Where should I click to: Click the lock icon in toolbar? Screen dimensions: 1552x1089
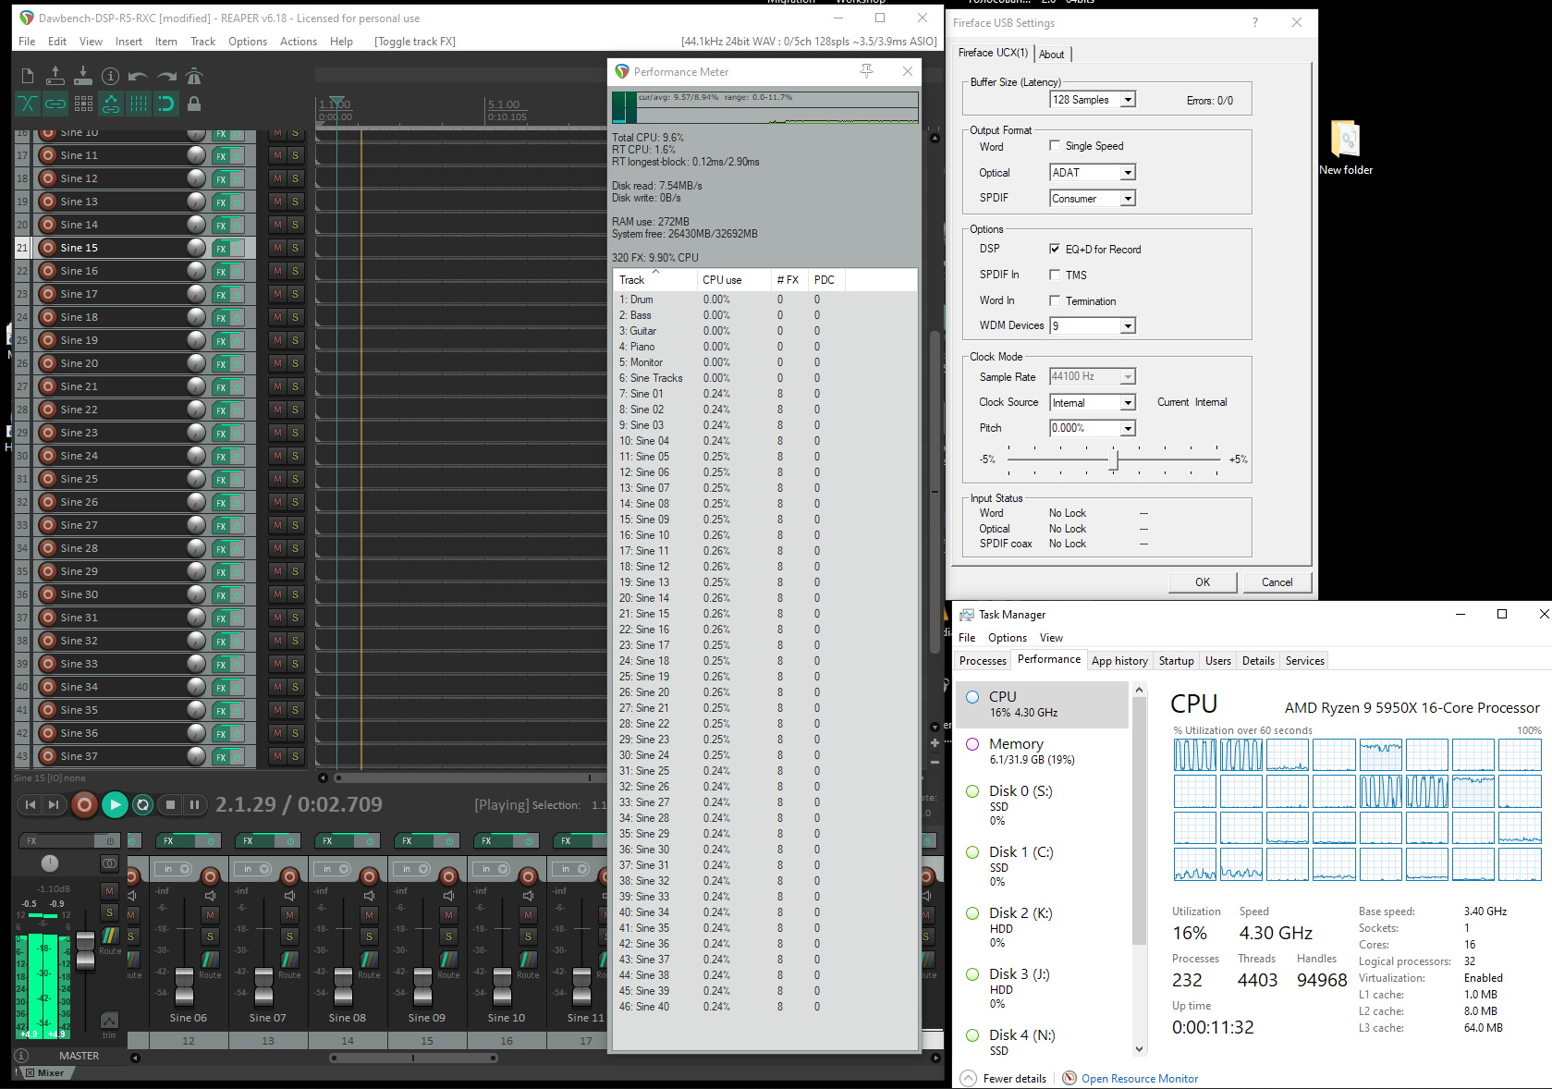pos(194,104)
